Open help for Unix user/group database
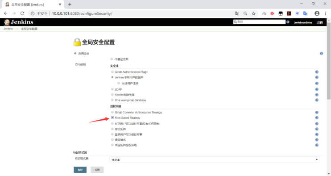This screenshot has width=331, height=176. [x=317, y=100]
